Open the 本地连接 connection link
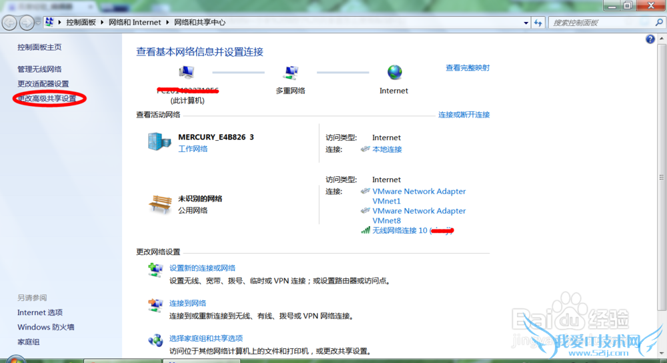The image size is (667, 363). (x=387, y=149)
